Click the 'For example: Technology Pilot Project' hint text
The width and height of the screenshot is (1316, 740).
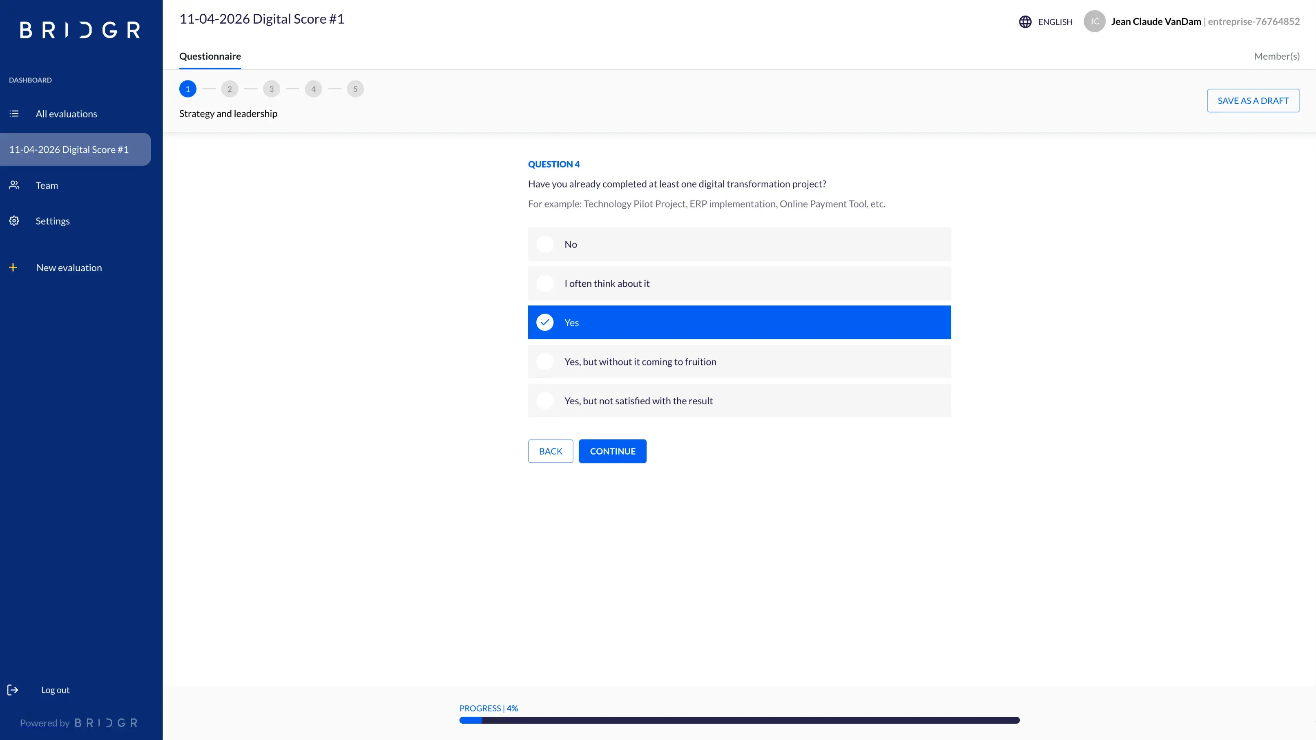(x=707, y=204)
